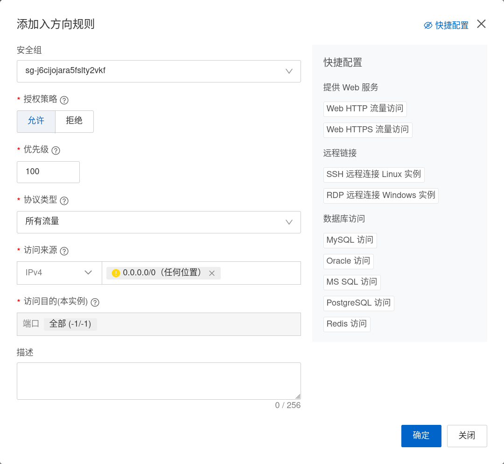The image size is (504, 464).
Task: Remove the 0.0.0.0/0 source tag
Action: 212,273
